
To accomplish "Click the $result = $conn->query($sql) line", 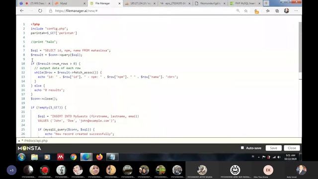I will [57, 55].
